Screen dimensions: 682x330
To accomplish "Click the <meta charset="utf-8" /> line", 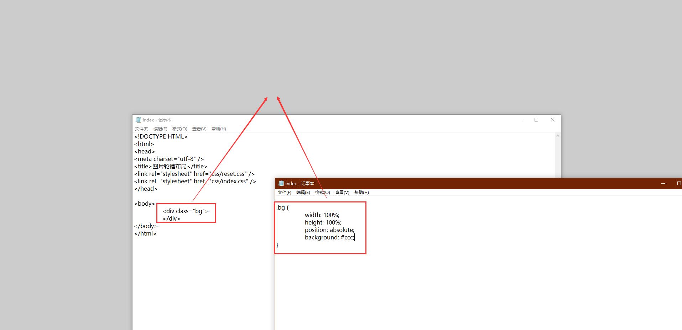I will (169, 159).
